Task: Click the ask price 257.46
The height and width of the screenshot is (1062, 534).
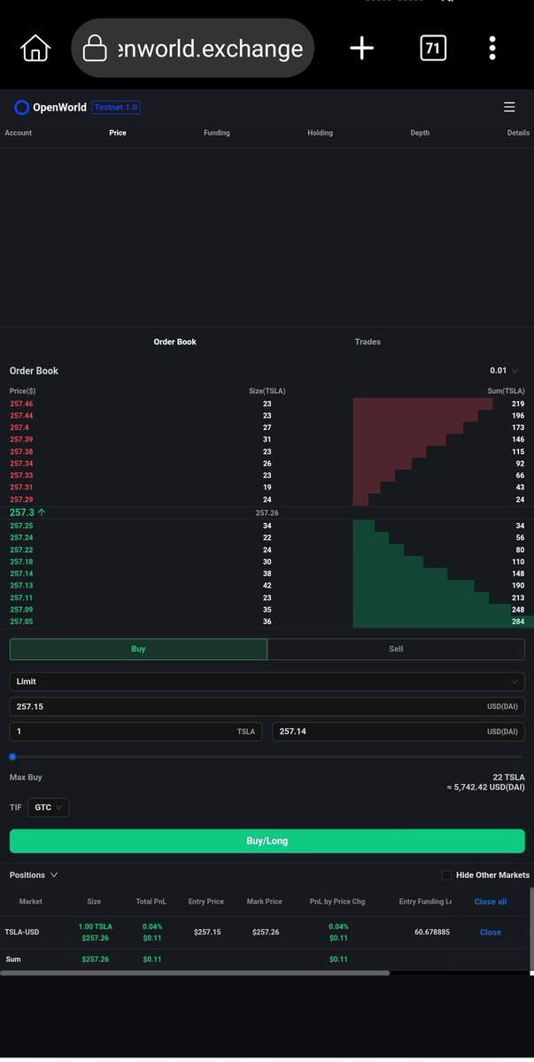Action: 21,404
